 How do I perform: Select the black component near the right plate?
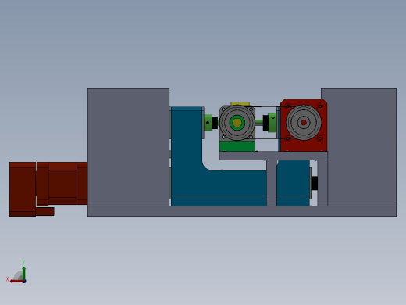point(315,183)
